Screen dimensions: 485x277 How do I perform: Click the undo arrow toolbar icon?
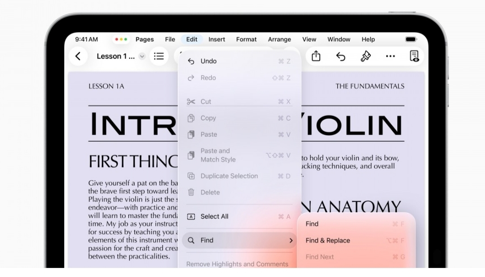tap(340, 56)
